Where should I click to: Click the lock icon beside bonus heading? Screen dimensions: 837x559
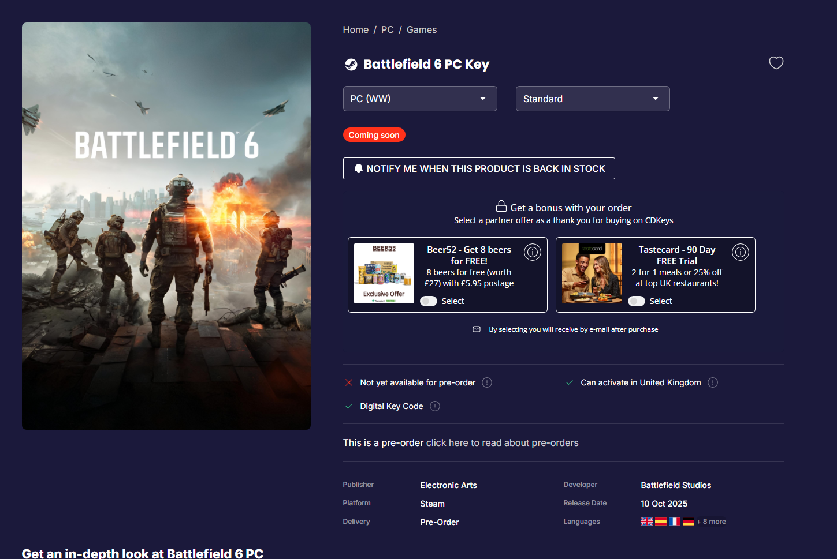(x=501, y=207)
